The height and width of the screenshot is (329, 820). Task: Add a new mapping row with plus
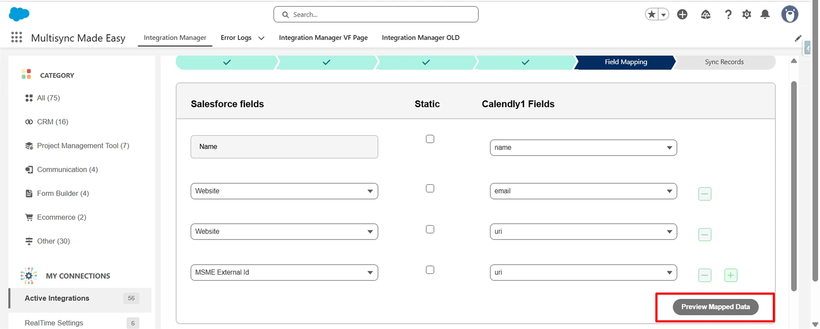(x=731, y=275)
